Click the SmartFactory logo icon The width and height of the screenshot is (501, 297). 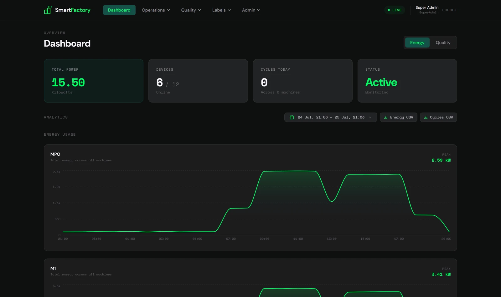click(x=48, y=10)
